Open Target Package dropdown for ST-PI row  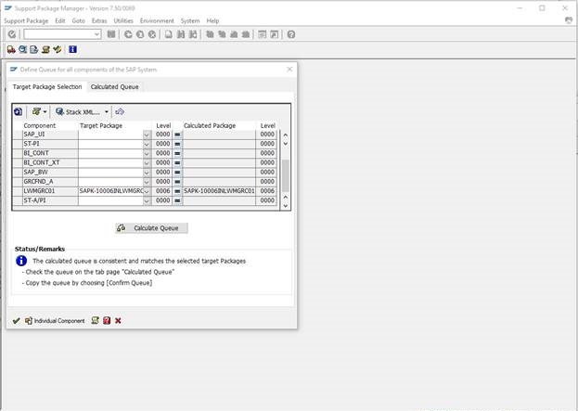147,144
